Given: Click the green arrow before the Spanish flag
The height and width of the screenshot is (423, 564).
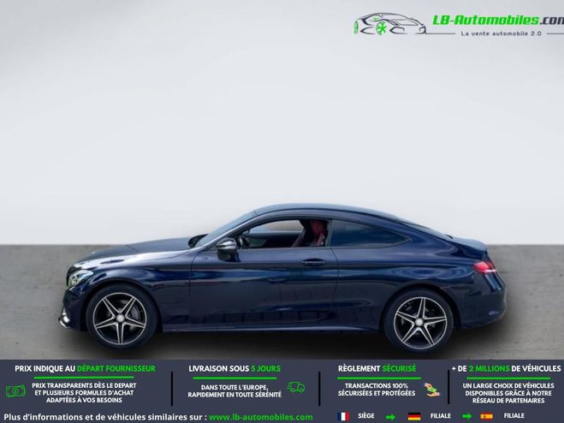Looking at the screenshot, I should [x=466, y=417].
